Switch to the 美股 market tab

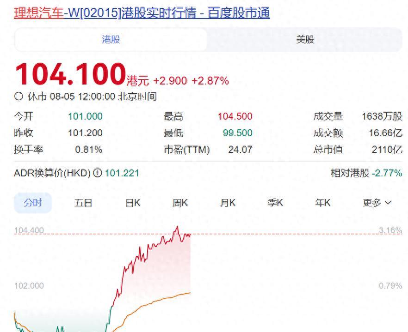tap(305, 40)
